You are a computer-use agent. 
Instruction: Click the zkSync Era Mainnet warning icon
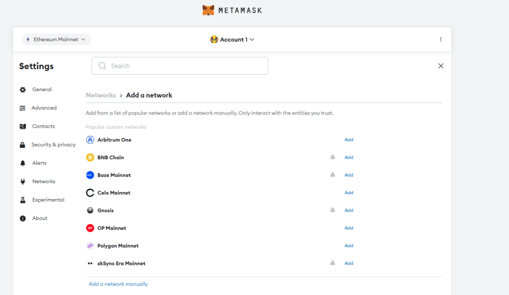(333, 263)
